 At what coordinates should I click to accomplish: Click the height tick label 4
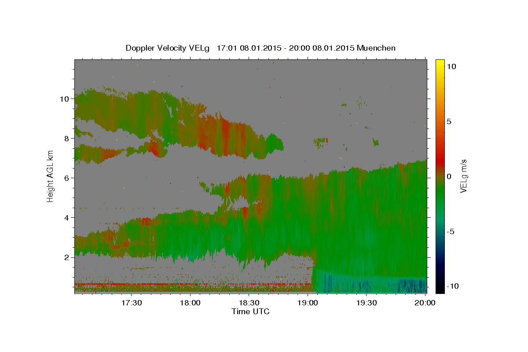tap(66, 217)
